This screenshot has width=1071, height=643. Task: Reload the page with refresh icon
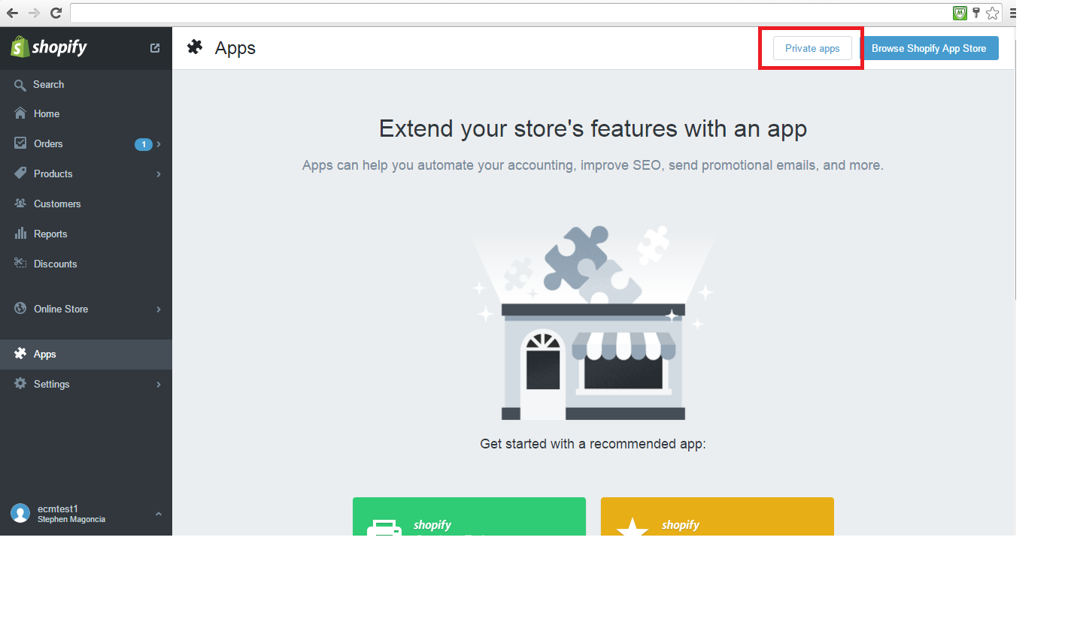tap(56, 13)
